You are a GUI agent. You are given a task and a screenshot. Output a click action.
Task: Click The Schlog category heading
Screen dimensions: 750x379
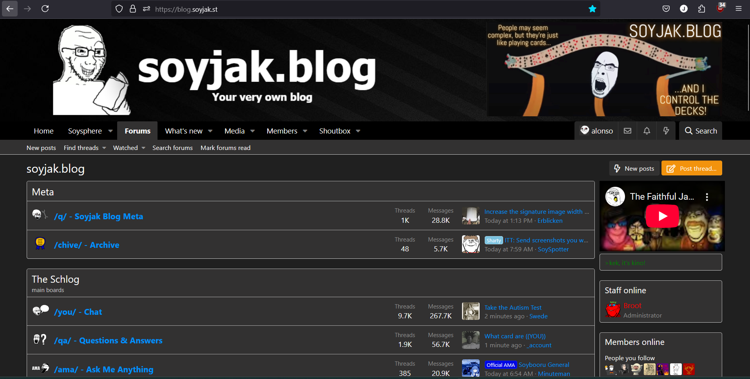tap(55, 279)
